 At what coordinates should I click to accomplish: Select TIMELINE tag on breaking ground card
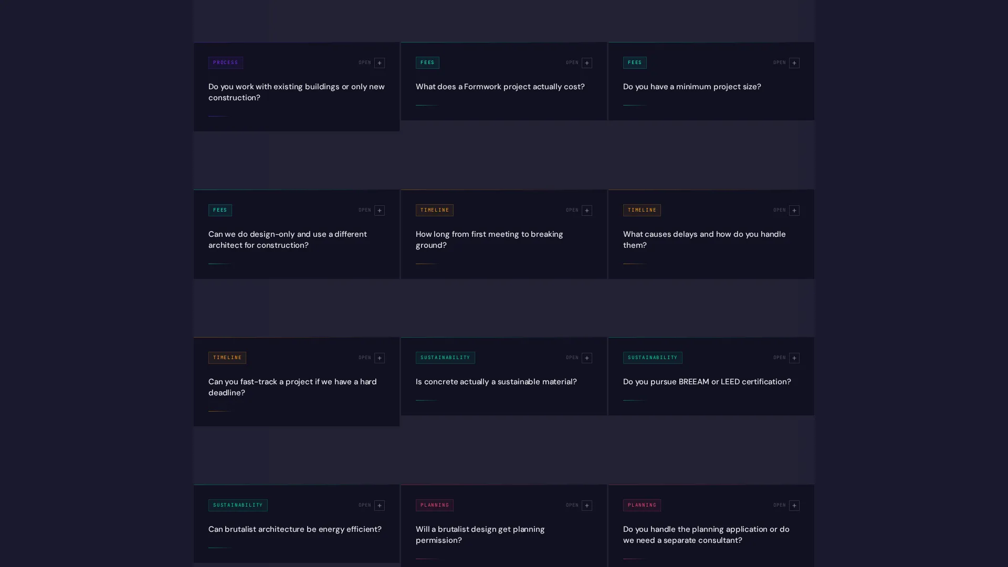435,210
